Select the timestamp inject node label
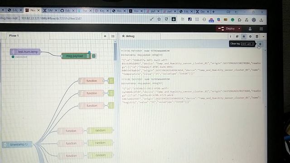Viewport: 290px width, 163px height. point(19,144)
